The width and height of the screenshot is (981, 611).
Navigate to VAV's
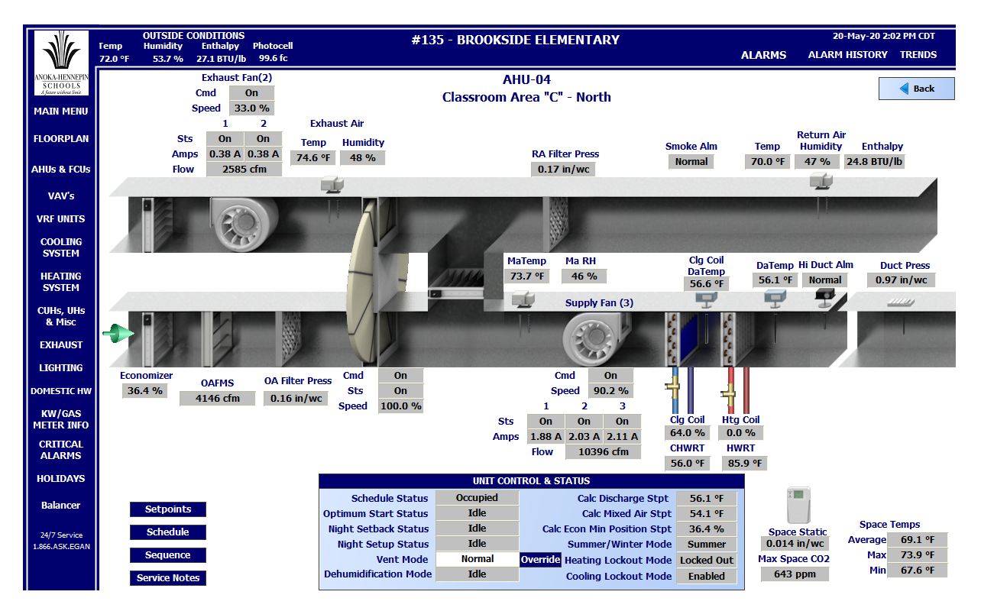(x=61, y=196)
